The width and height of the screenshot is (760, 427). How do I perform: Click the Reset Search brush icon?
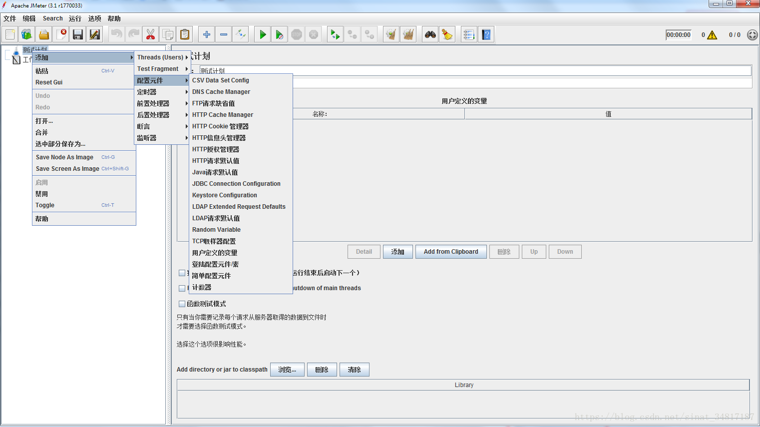[447, 34]
